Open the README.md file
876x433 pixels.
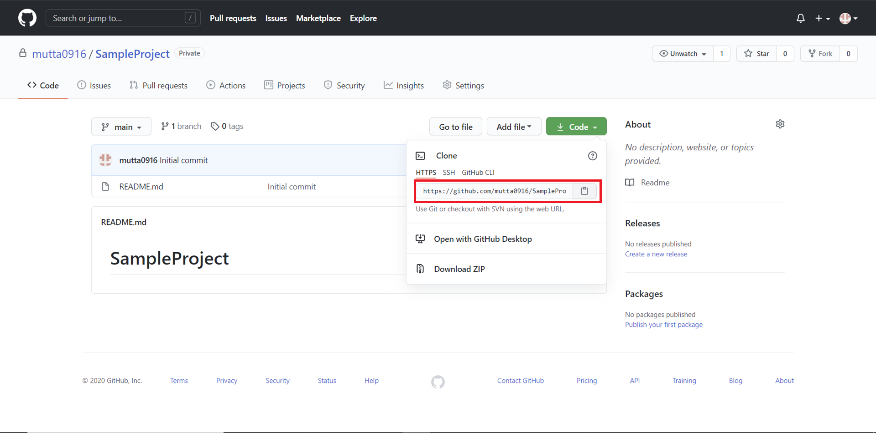[x=141, y=187]
